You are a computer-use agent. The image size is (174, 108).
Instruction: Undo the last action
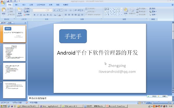11,1
